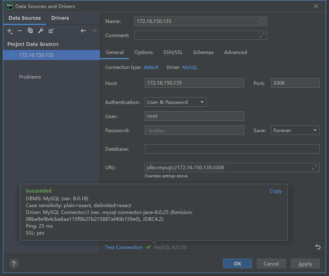Click the 'SSL: yes' line
The width and height of the screenshot is (329, 276).
(x=35, y=233)
